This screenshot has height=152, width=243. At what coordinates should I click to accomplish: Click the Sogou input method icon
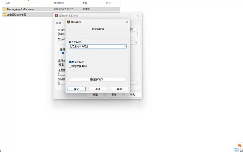coord(240,145)
